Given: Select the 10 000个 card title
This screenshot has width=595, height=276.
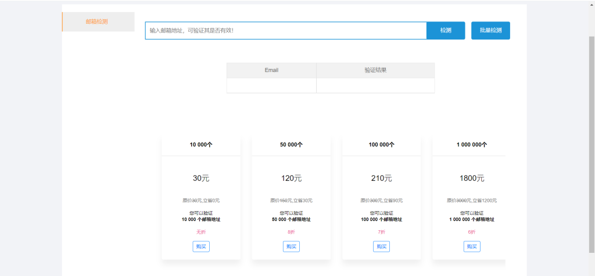Looking at the screenshot, I should 201,145.
